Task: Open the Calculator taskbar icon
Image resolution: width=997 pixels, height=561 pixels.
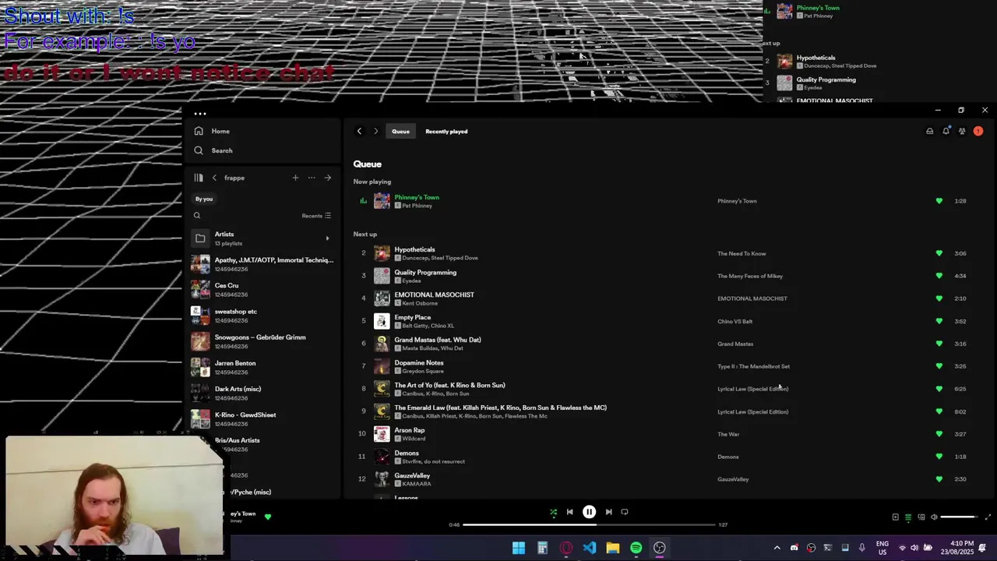Action: (x=542, y=548)
